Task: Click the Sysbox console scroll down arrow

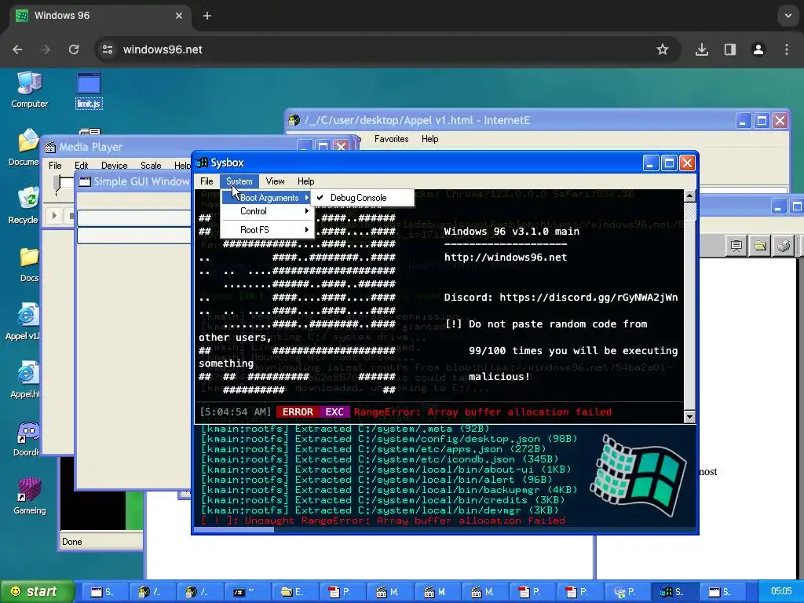Action: tap(689, 416)
